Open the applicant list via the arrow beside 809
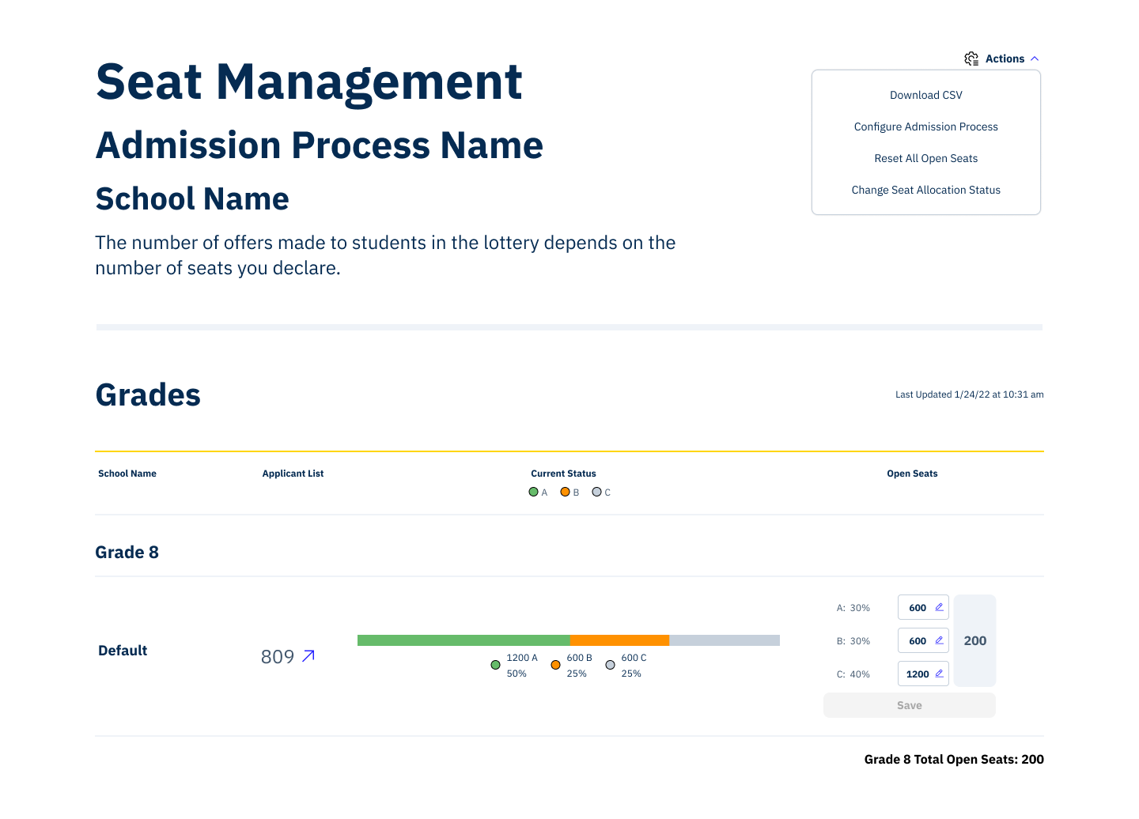The width and height of the screenshot is (1139, 819). 308,656
